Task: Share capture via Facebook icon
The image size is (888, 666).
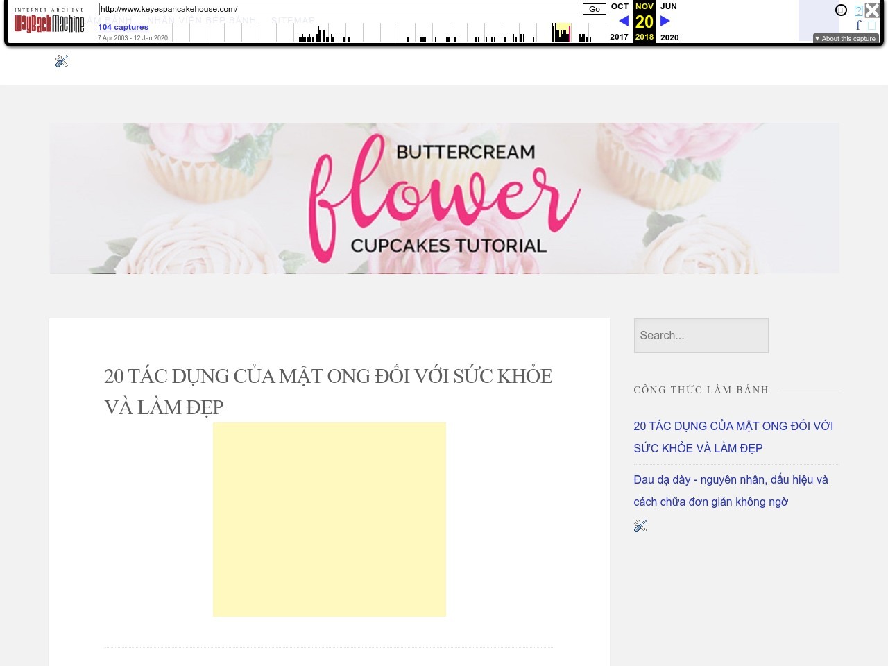Action: 858,26
